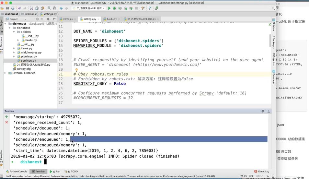Open terminal panel settings gear icon
The image size is (309, 179).
(x=263, y=111)
